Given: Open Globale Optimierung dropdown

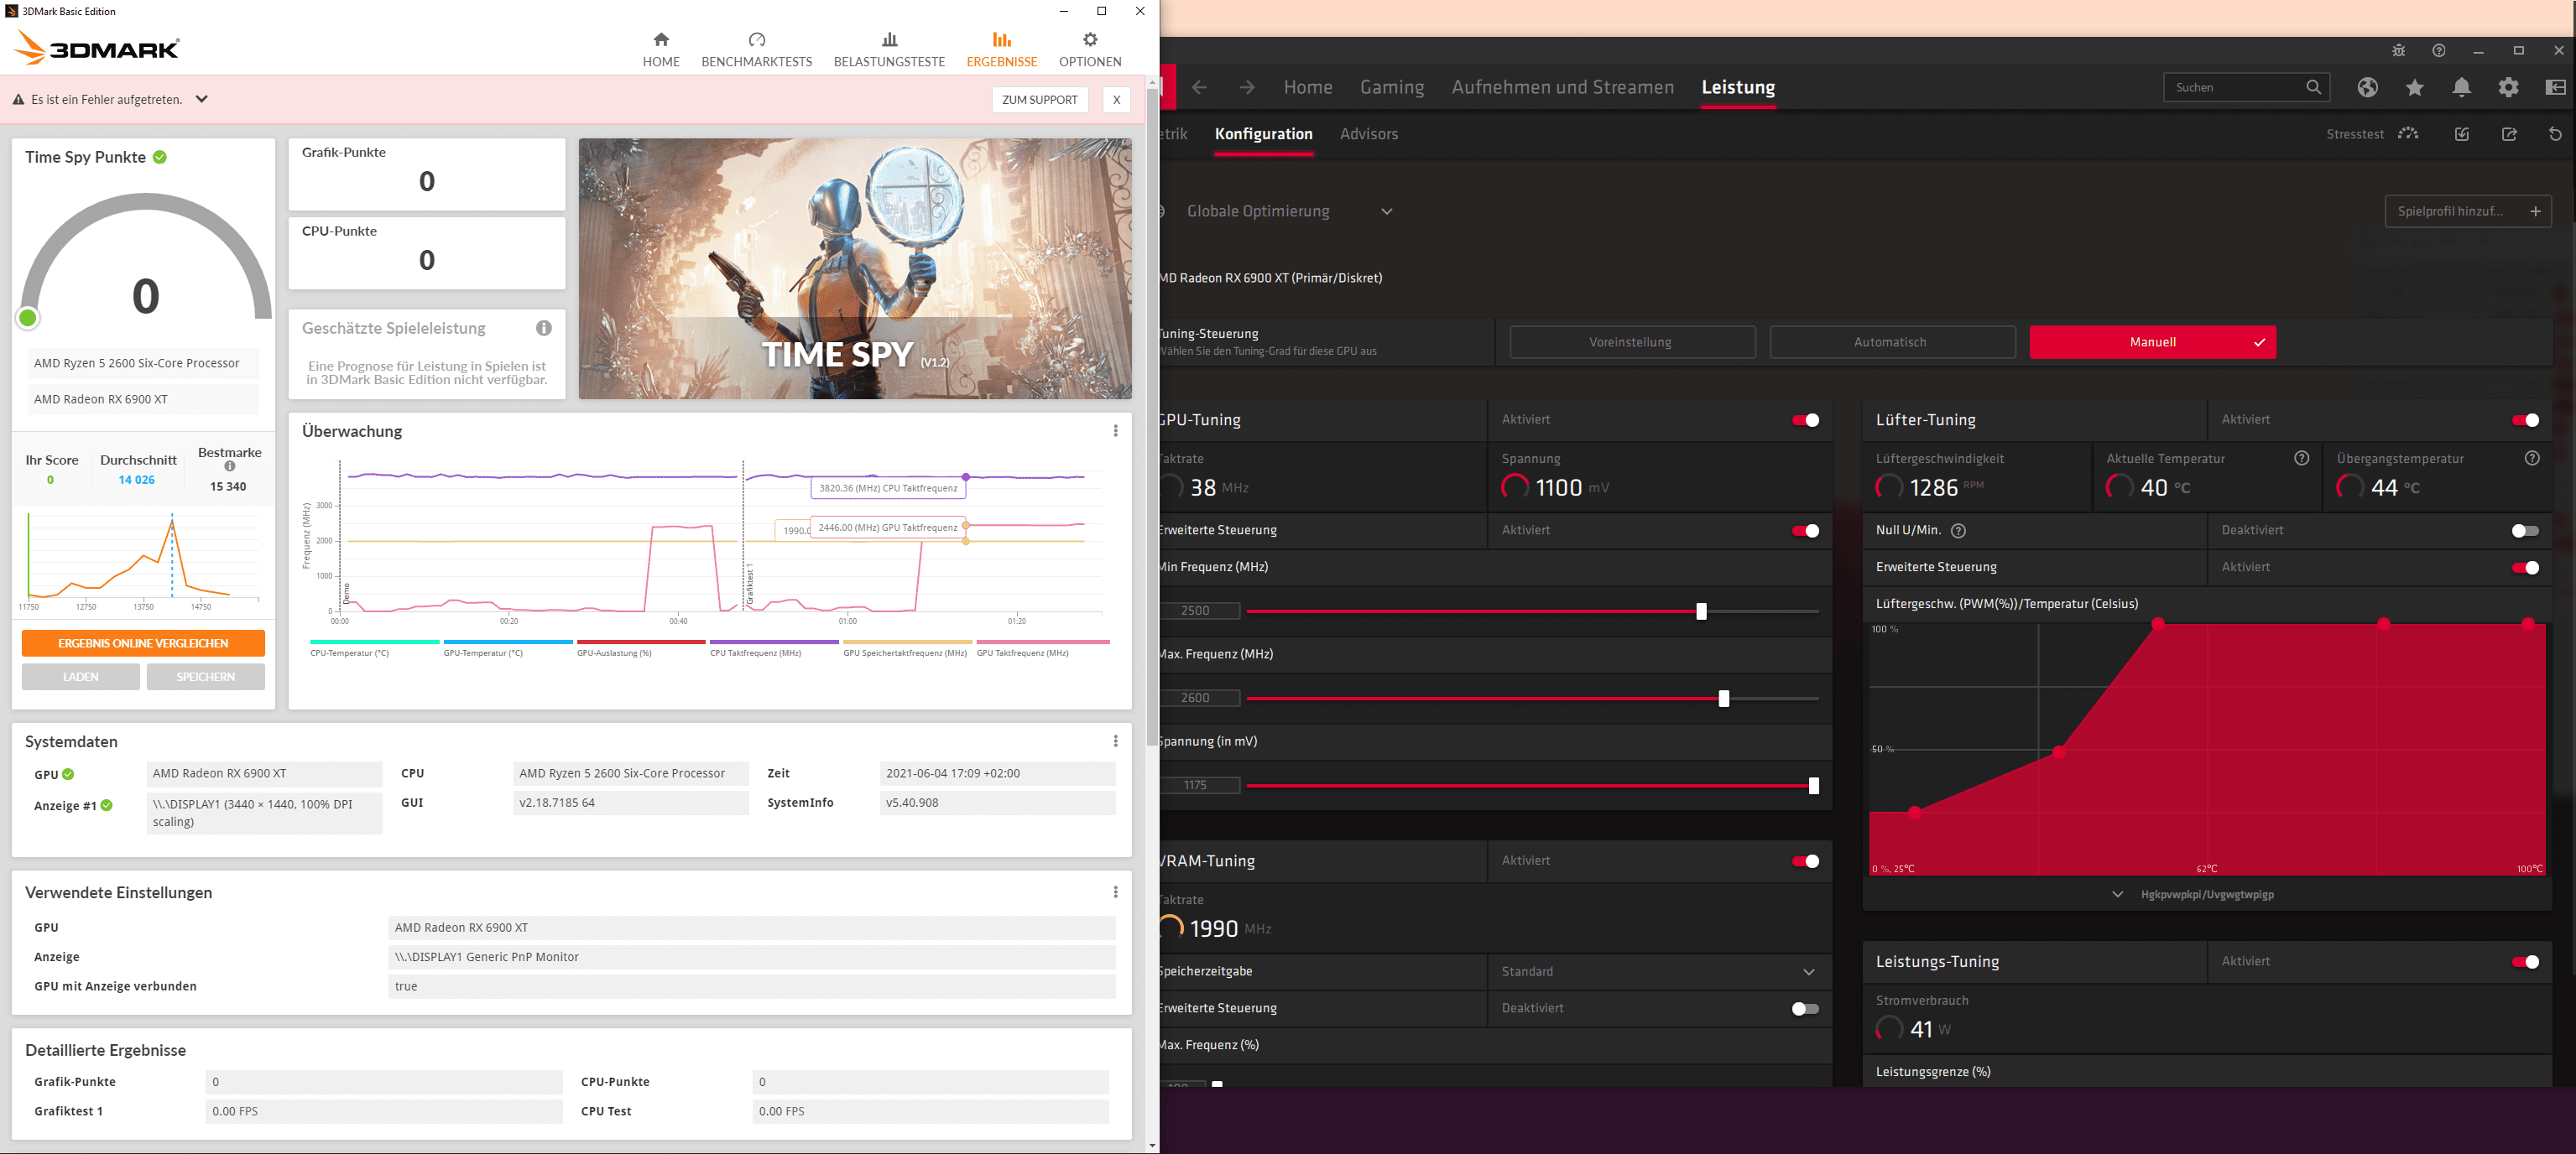Looking at the screenshot, I should [x=1387, y=212].
